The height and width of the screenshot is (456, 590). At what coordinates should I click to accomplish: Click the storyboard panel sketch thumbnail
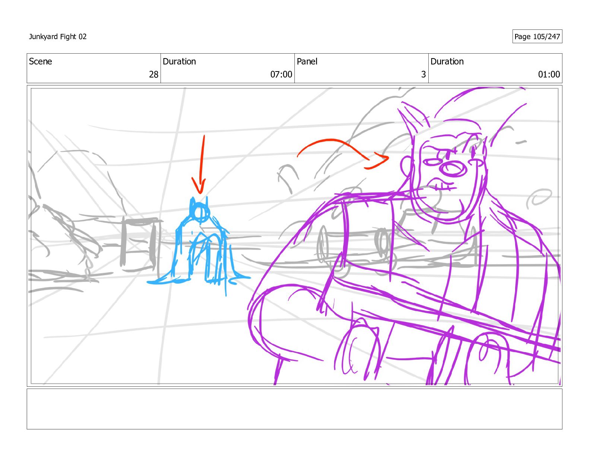[295, 236]
